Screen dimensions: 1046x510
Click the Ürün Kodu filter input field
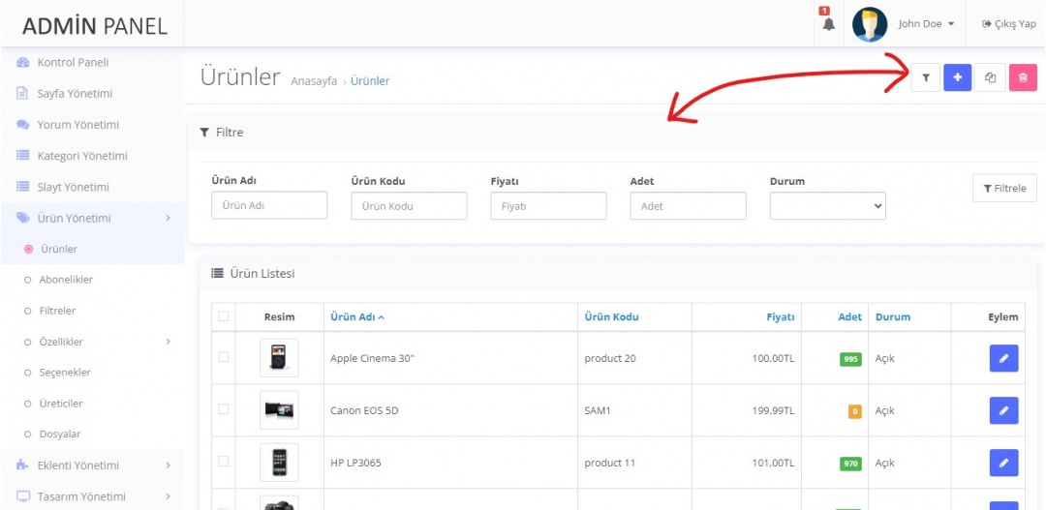pos(409,205)
